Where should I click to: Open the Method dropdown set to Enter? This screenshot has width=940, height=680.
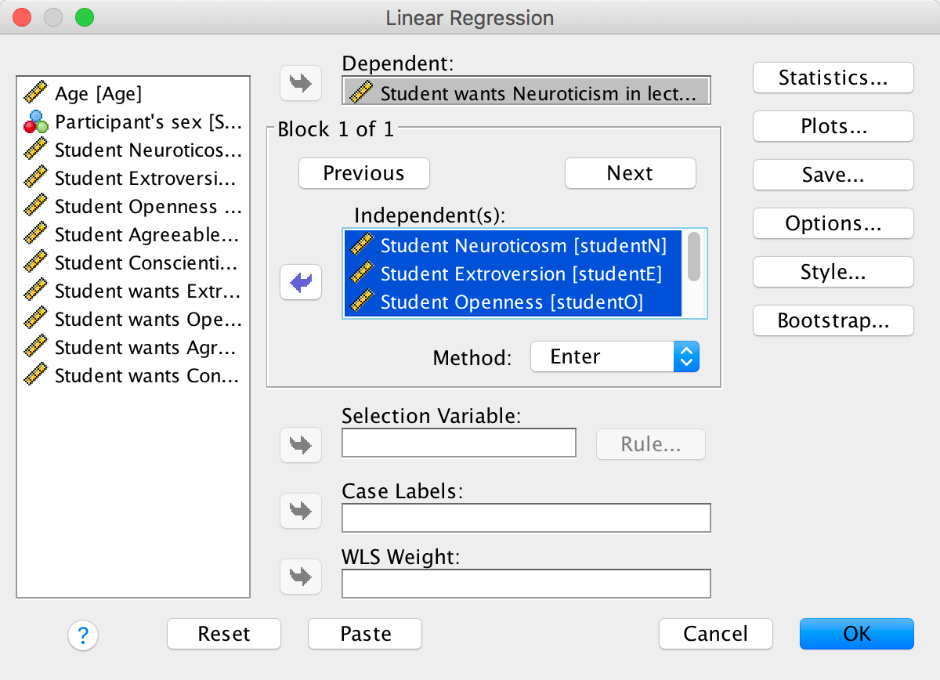tap(614, 357)
